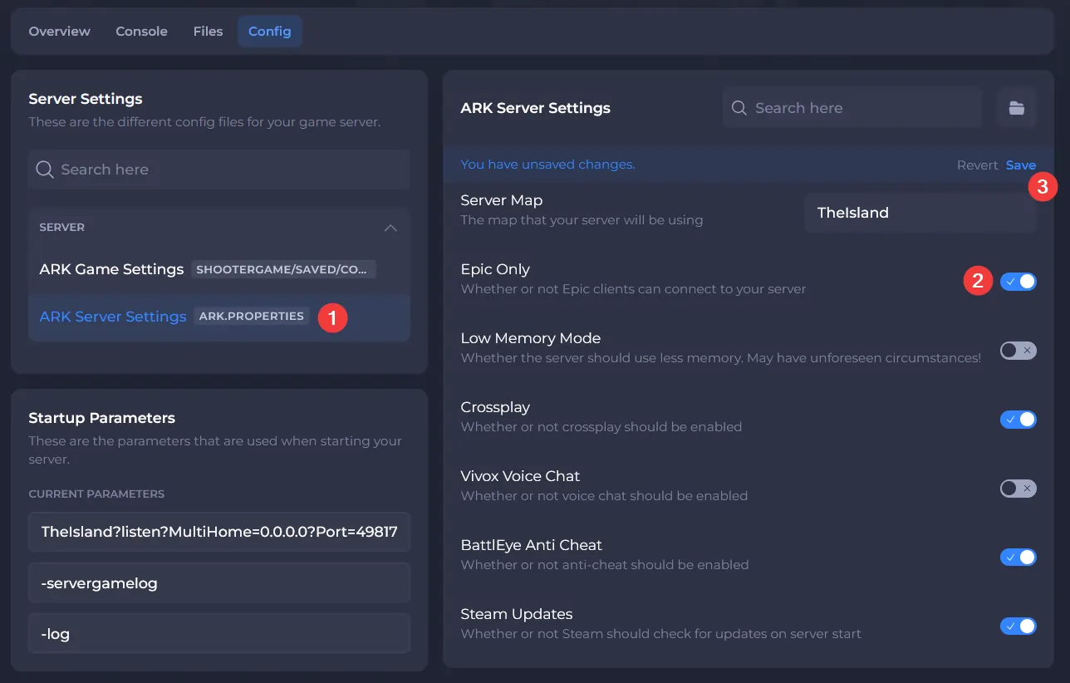Viewport: 1070px width, 683px height.
Task: Toggle the Epic Only switch
Action: pyautogui.click(x=1018, y=282)
